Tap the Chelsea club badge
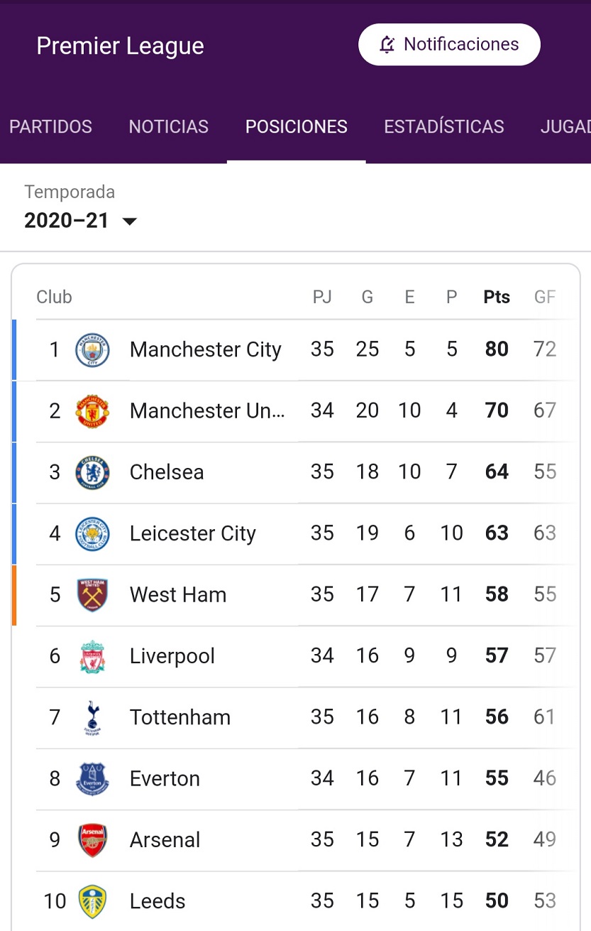The image size is (591, 931). tap(92, 472)
